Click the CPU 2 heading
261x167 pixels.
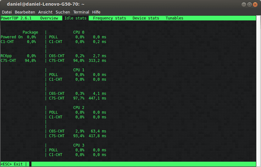coord(79,107)
